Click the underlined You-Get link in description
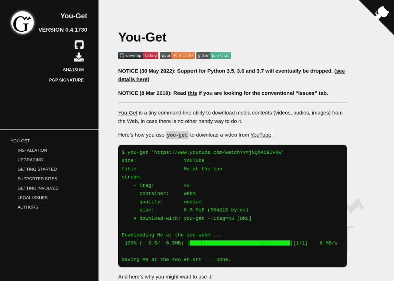The image size is (394, 281). point(128,113)
